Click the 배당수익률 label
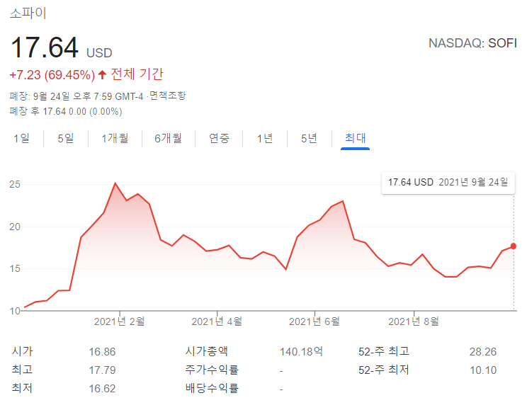Screen dimensions: 527x410 coord(212,388)
